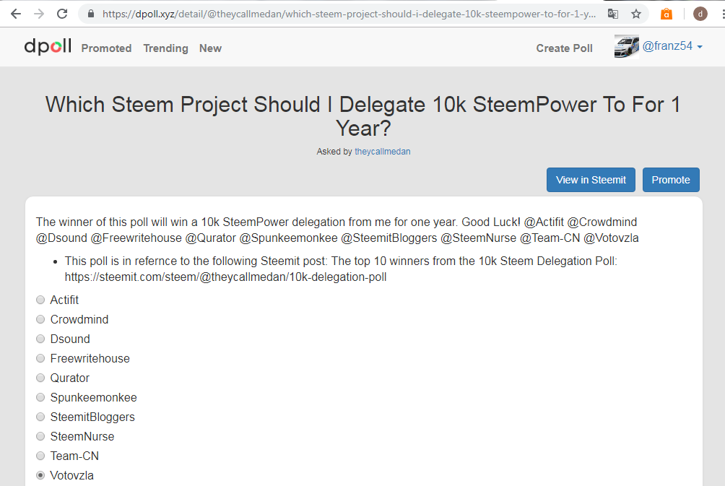Open the Chrome profile avatar
The width and height of the screenshot is (725, 486).
tap(700, 14)
